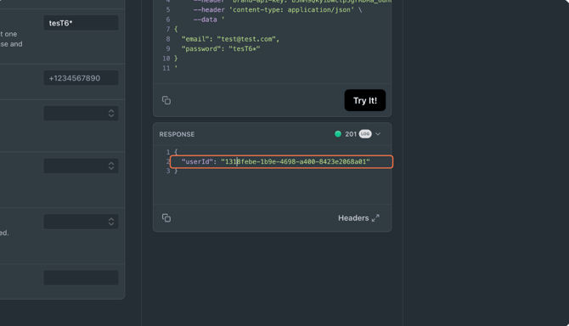Click the content-type header line in code
Viewport: 569px width, 326px height.
click(278, 10)
